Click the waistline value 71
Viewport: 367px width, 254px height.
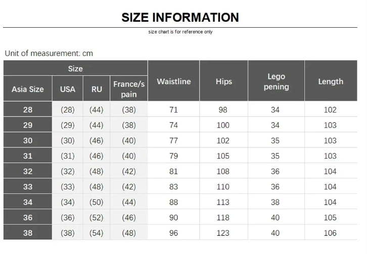coord(173,110)
